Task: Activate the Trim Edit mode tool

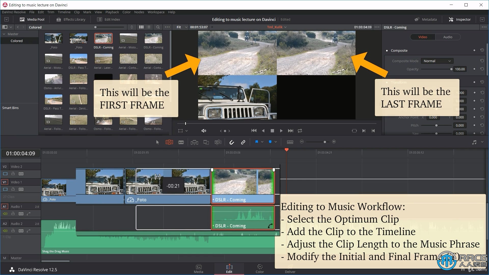Action: 169,142
